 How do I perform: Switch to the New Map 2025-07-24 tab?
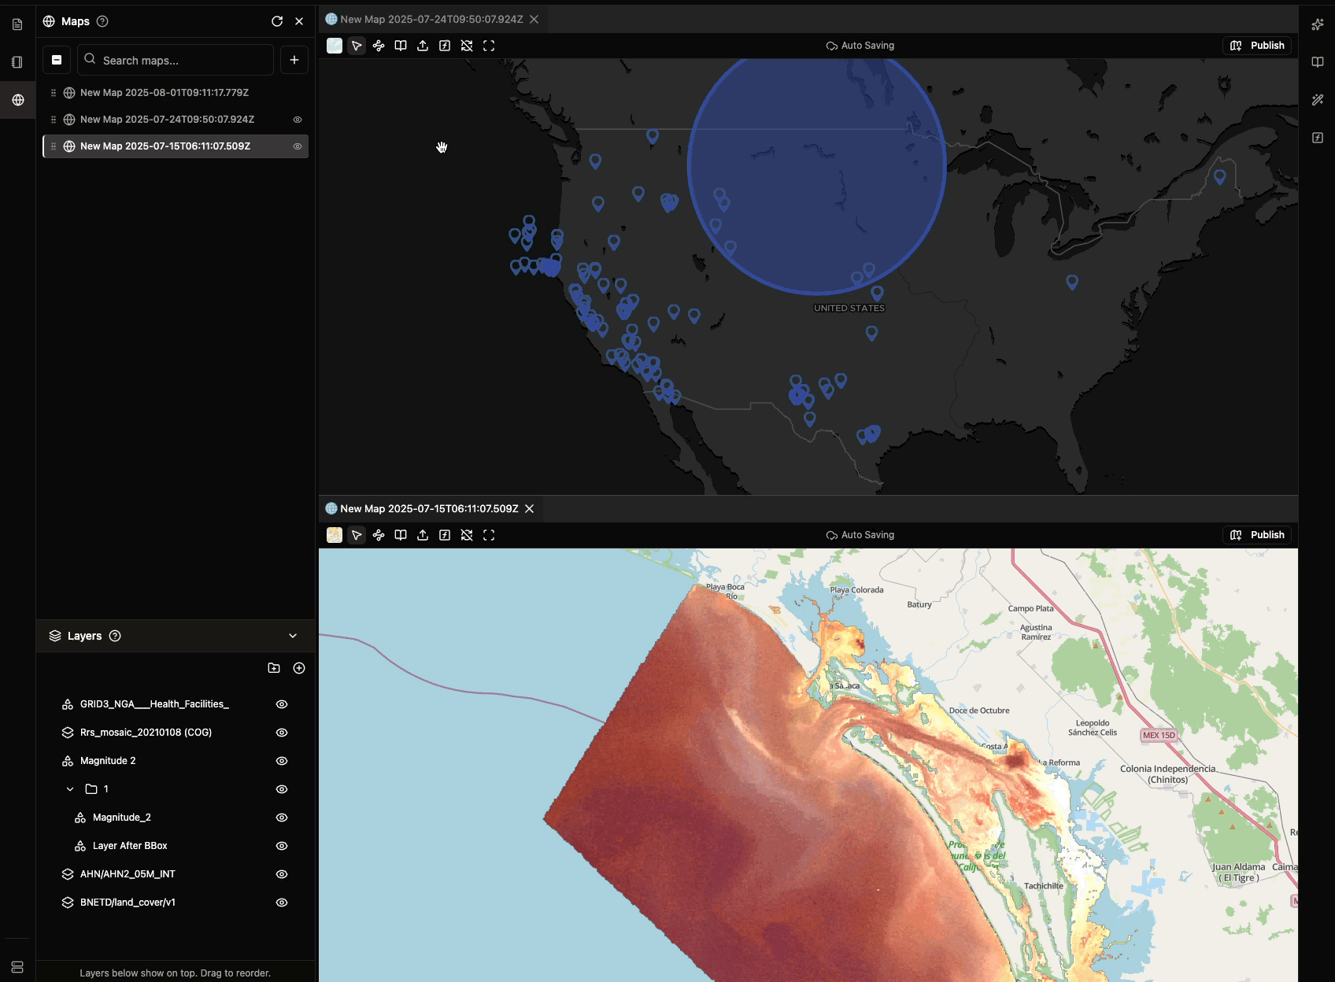click(x=429, y=19)
